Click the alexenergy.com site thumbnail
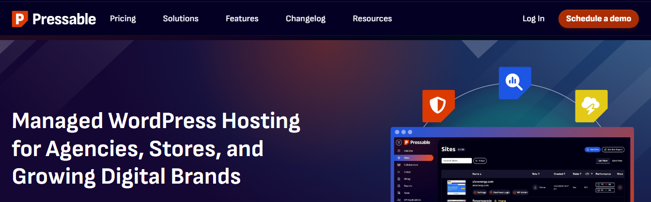 coord(456,187)
